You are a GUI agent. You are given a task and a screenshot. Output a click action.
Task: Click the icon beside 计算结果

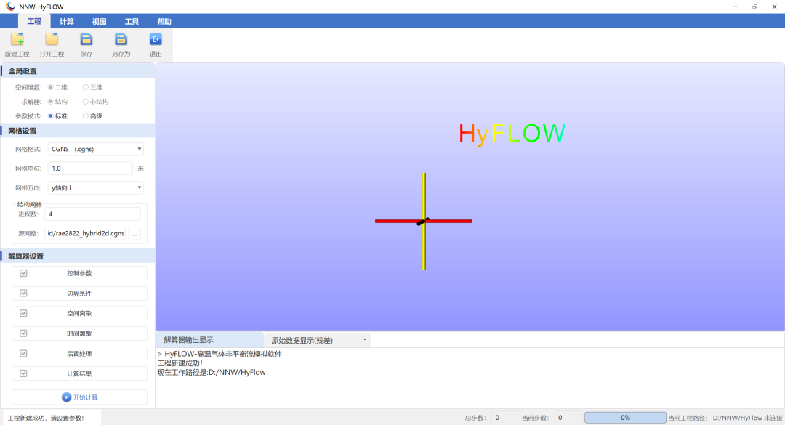23,373
